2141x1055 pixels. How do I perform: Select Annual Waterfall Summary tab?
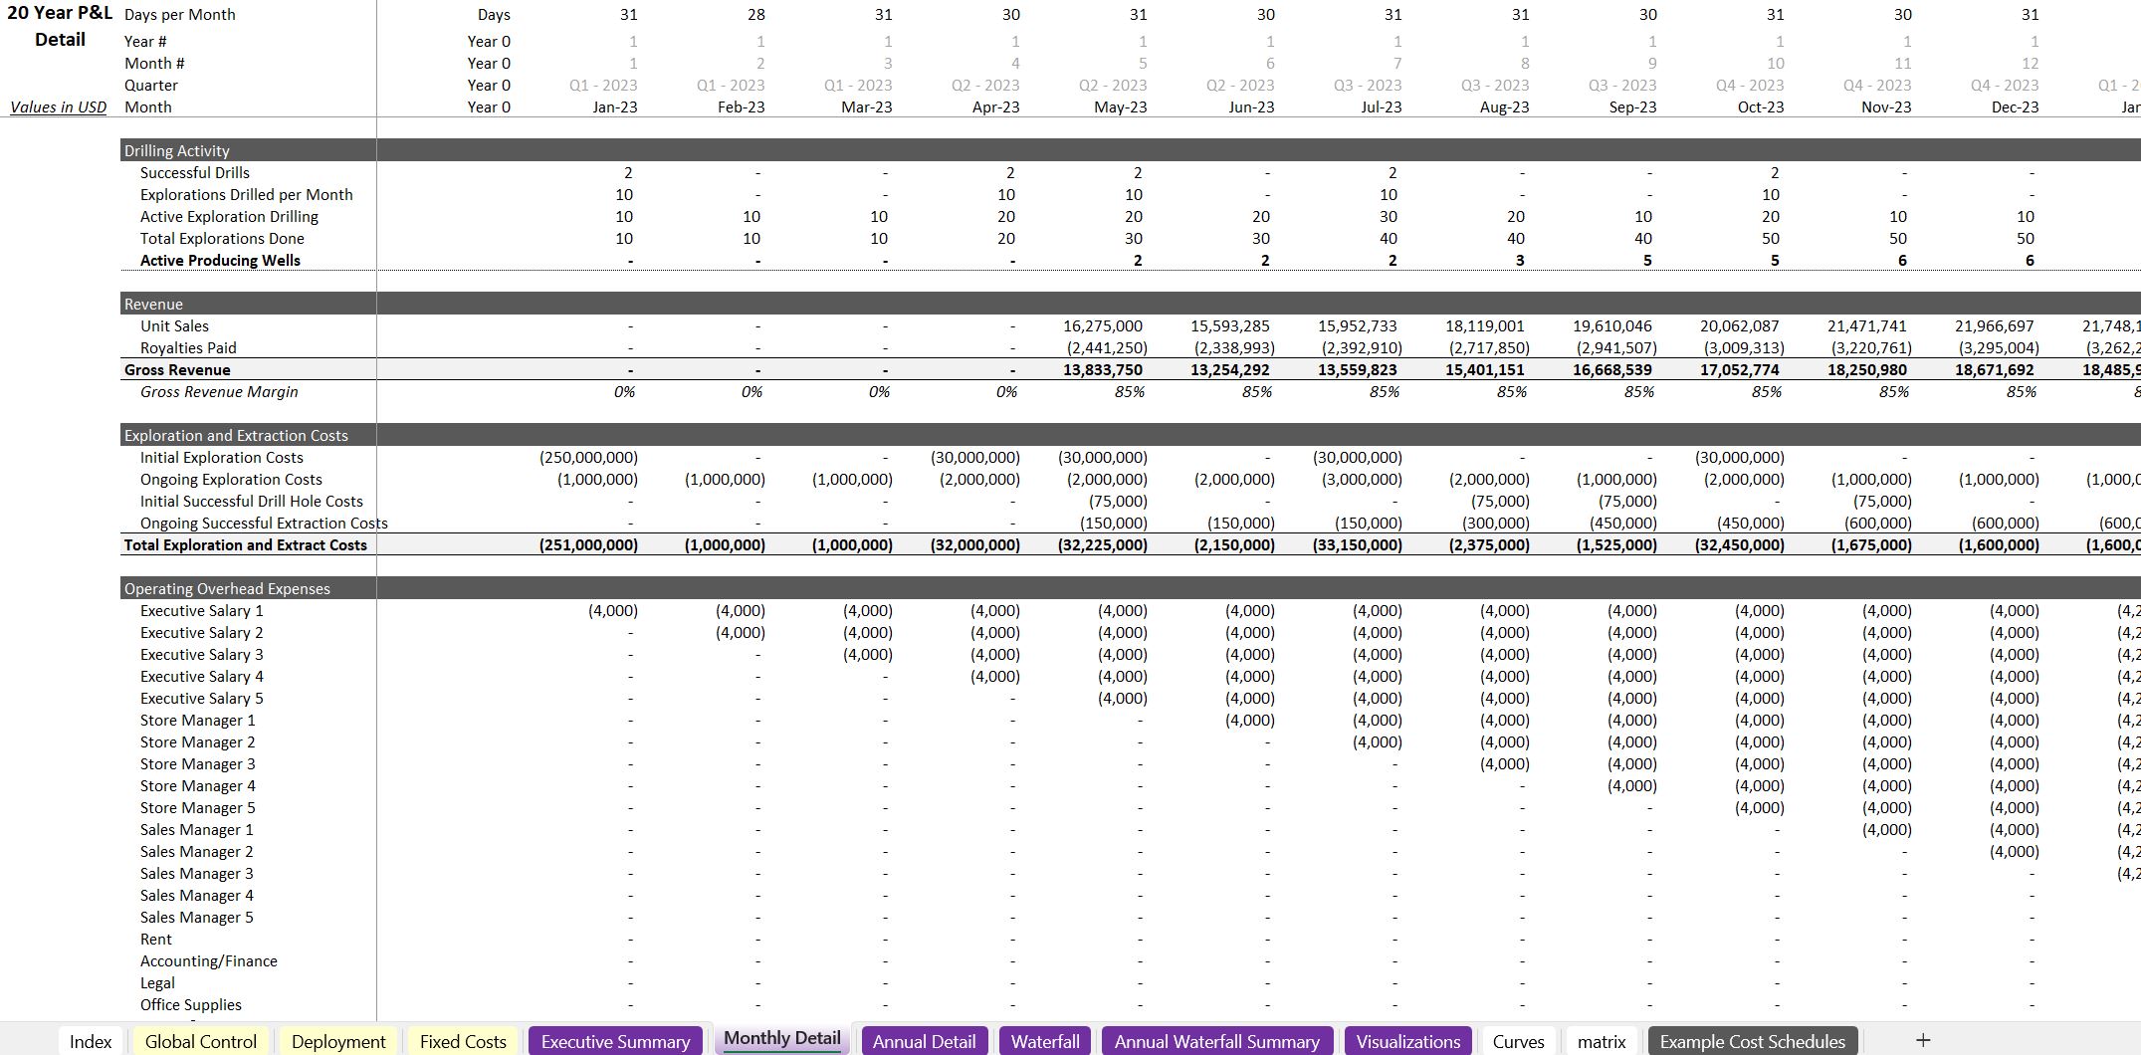[1216, 1041]
